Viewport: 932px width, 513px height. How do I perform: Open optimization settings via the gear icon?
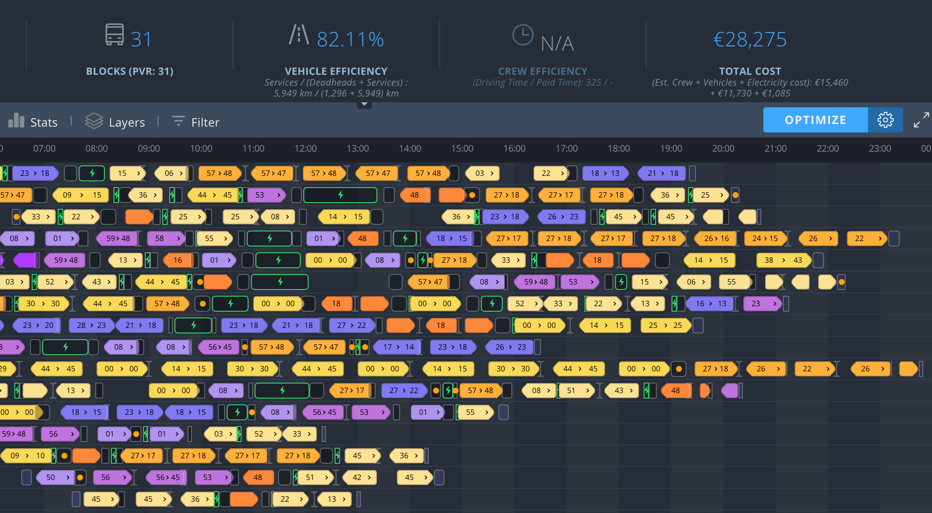pos(885,120)
